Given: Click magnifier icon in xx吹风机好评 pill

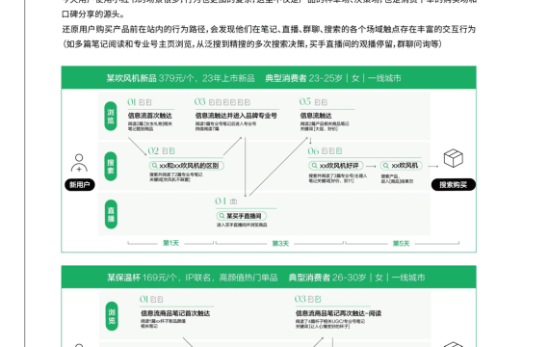Looking at the screenshot, I should tap(314, 166).
